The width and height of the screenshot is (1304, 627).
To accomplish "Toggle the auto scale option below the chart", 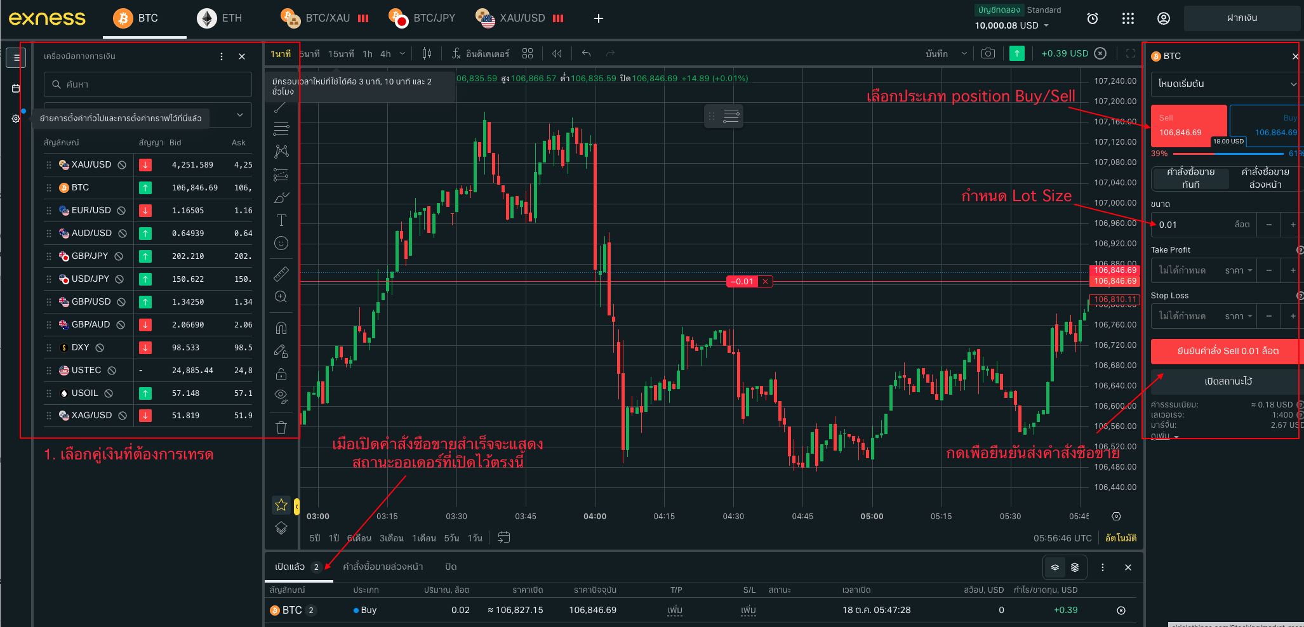I will point(1121,538).
